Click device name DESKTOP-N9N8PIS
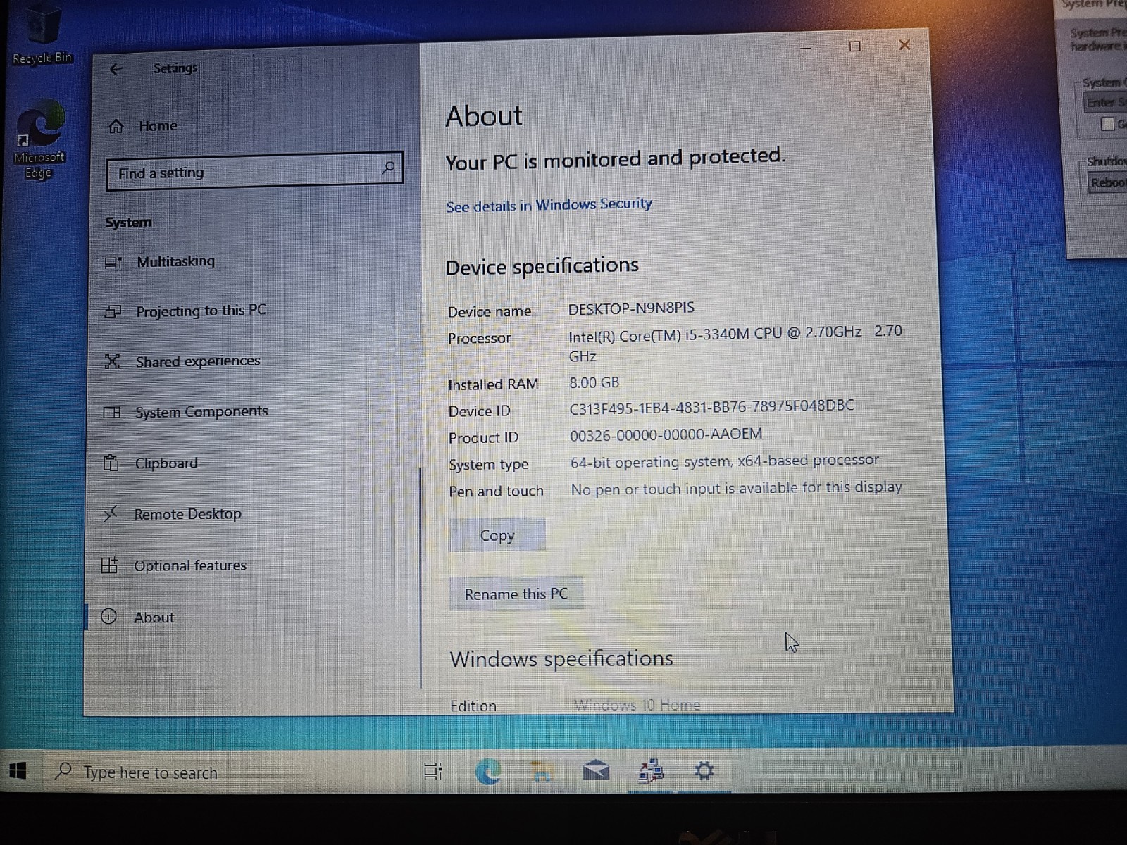Viewport: 1127px width, 845px height. click(x=631, y=308)
